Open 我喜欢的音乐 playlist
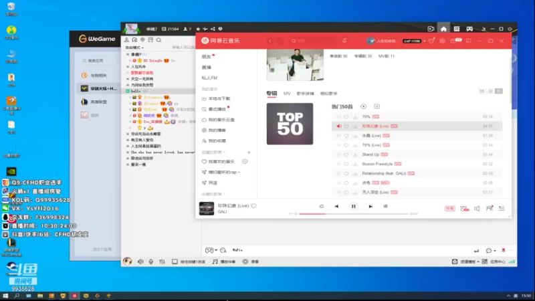This screenshot has width=535, height=301. [x=221, y=162]
